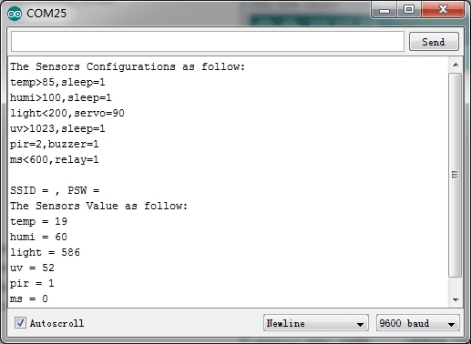Focus the serial message input field
This screenshot has height=344, width=471.
pos(208,42)
